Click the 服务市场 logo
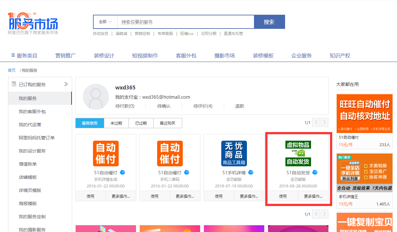Image resolution: width=397 pixels, height=232 pixels. click(33, 23)
